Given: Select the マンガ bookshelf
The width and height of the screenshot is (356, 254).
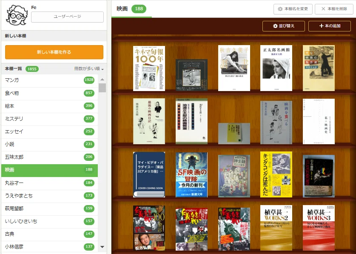Looking at the screenshot, I should pos(49,80).
